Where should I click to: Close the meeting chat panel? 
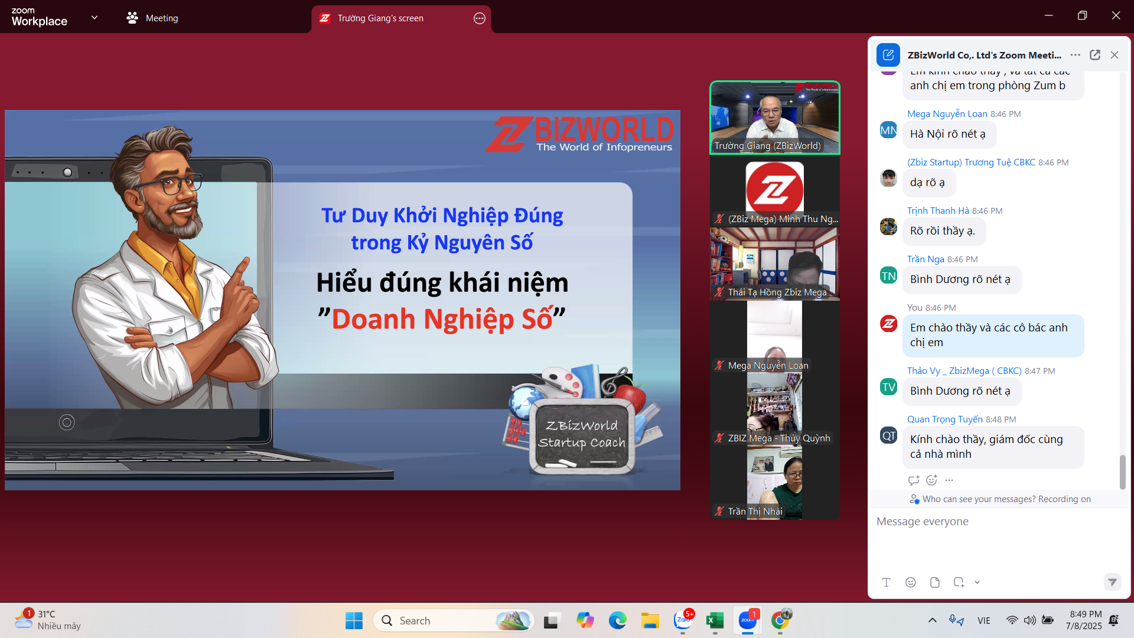[1115, 55]
